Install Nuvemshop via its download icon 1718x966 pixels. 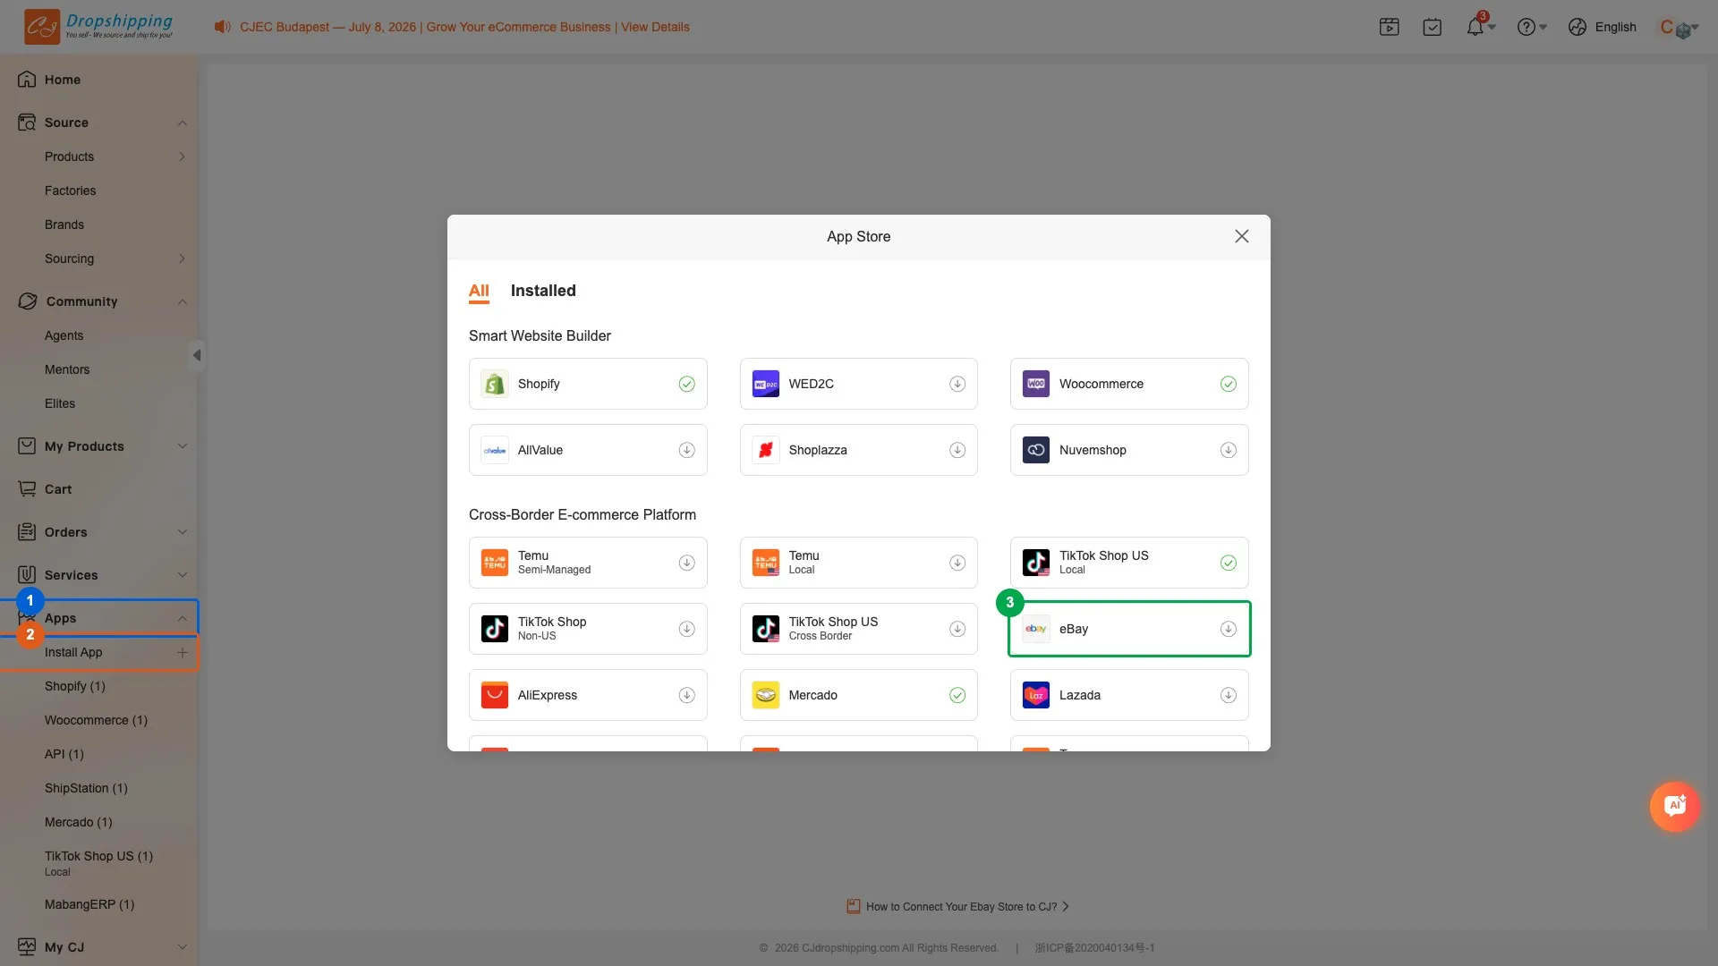pyautogui.click(x=1229, y=450)
